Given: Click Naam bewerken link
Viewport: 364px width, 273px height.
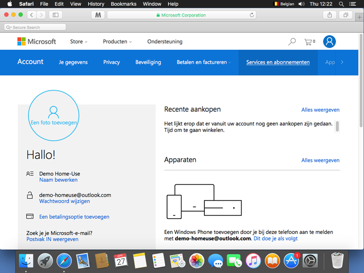Looking at the screenshot, I should [58, 180].
